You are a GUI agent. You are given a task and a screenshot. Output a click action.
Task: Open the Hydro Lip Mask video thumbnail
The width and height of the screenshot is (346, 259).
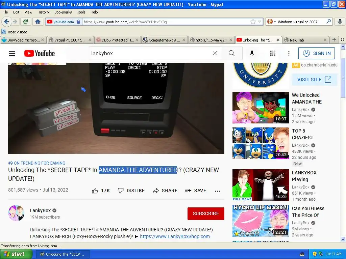coord(261,221)
